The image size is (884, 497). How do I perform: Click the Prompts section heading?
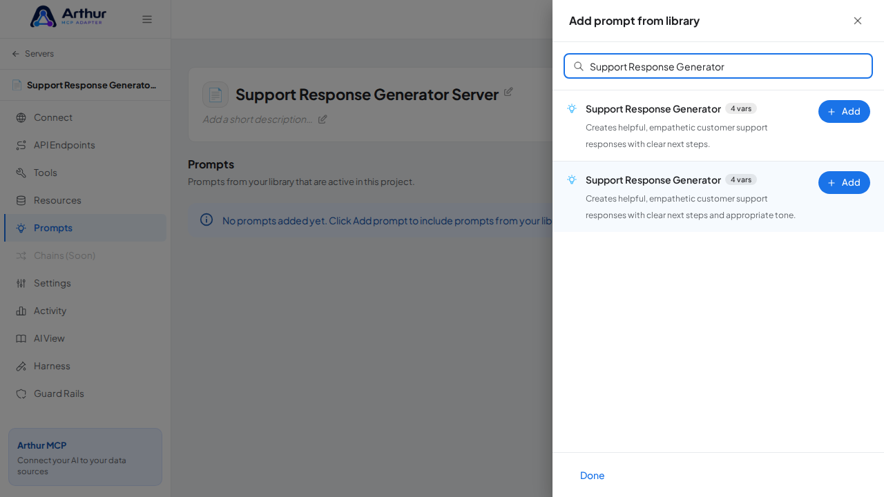(211, 164)
